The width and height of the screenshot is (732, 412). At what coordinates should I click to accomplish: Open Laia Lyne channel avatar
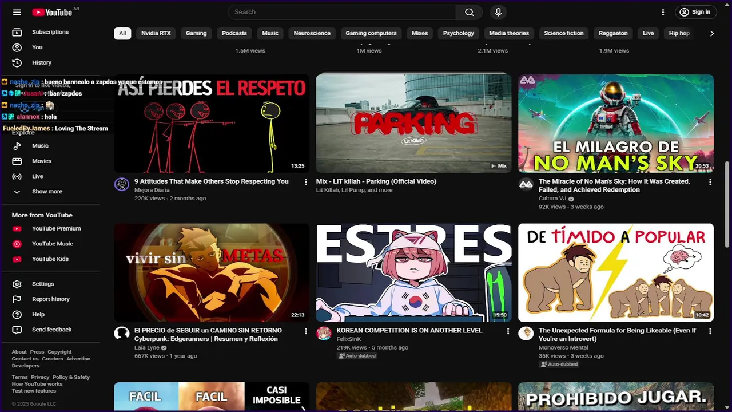(122, 334)
